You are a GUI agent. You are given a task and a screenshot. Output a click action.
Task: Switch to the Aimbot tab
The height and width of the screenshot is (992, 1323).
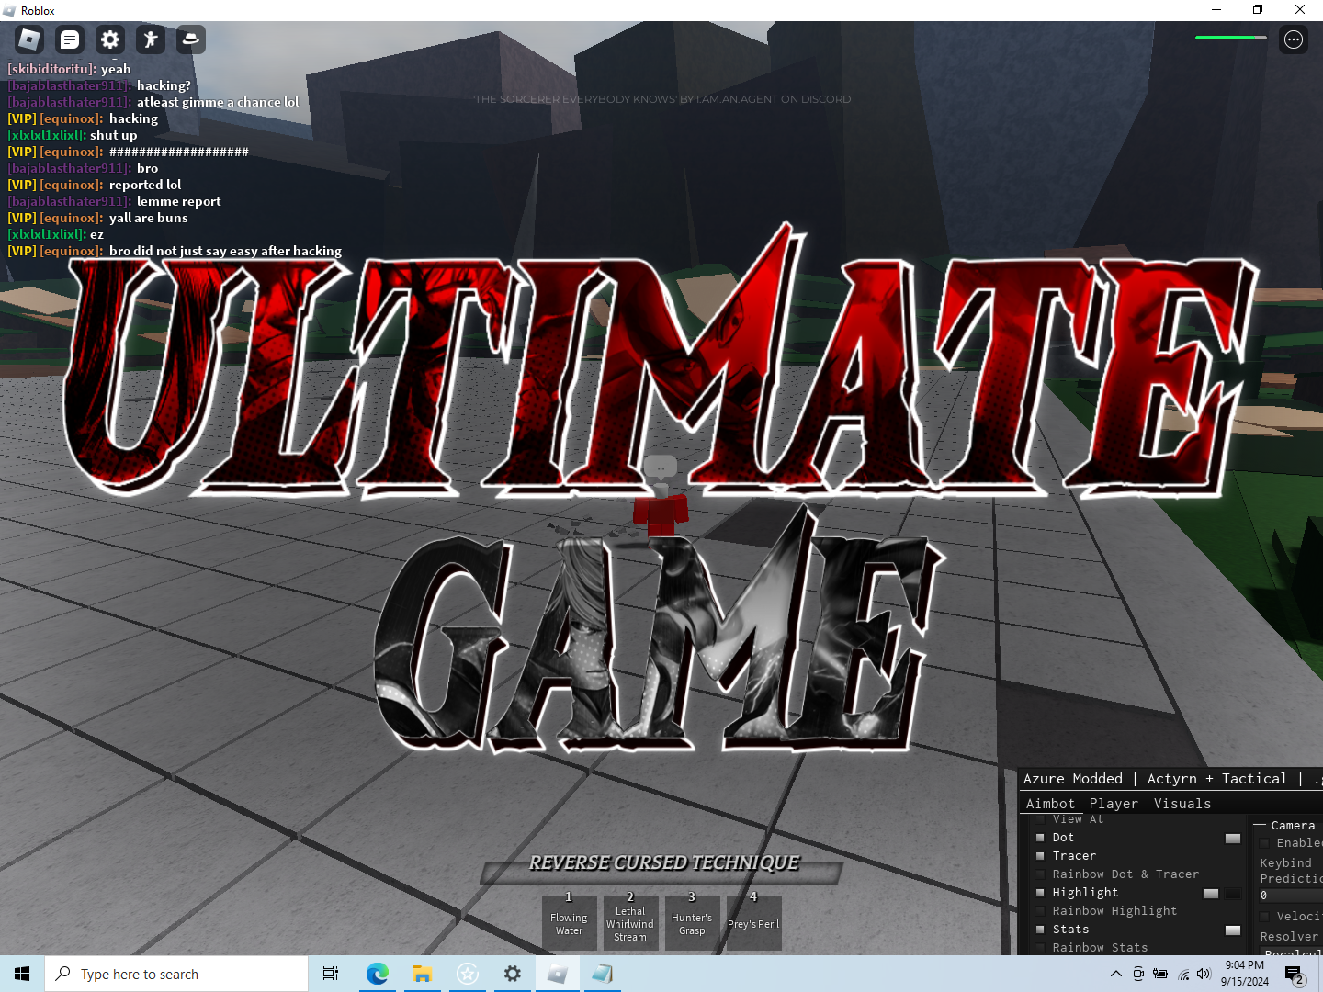(1050, 804)
